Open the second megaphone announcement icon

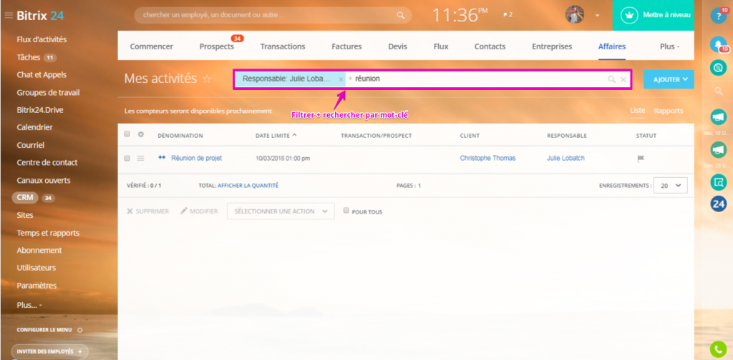click(x=719, y=150)
